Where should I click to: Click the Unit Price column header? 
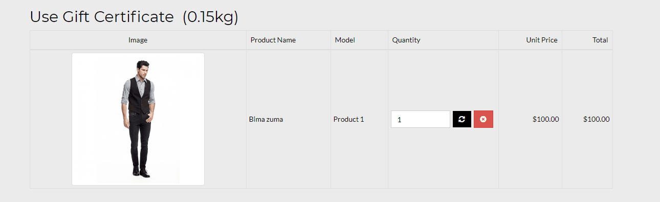coord(542,40)
